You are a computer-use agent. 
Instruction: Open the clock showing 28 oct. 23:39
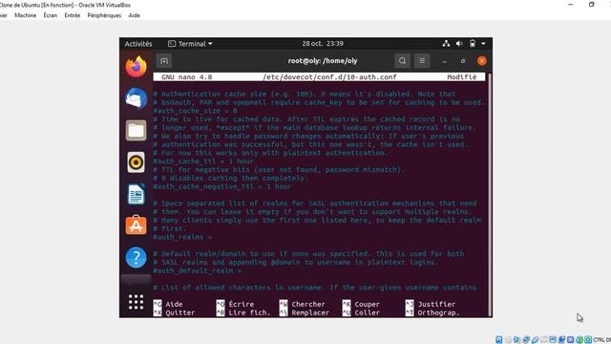[x=323, y=44]
